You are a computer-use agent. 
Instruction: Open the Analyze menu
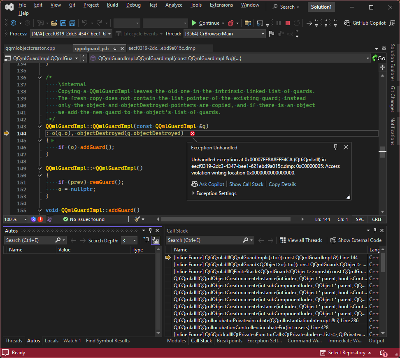(x=174, y=5)
